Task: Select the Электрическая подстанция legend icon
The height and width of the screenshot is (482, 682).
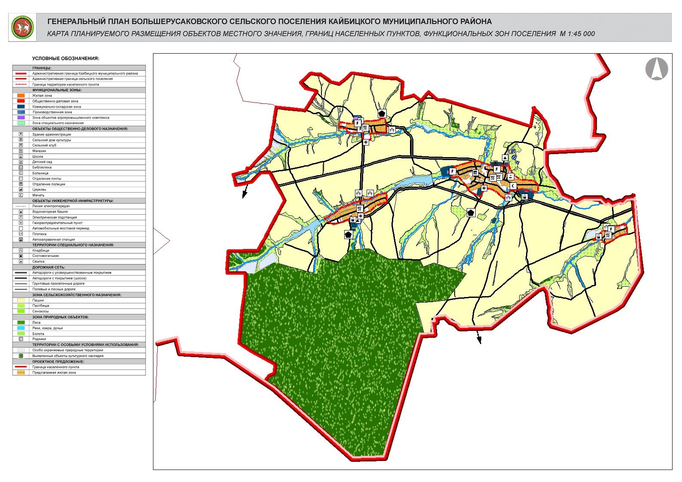Action: click(21, 217)
